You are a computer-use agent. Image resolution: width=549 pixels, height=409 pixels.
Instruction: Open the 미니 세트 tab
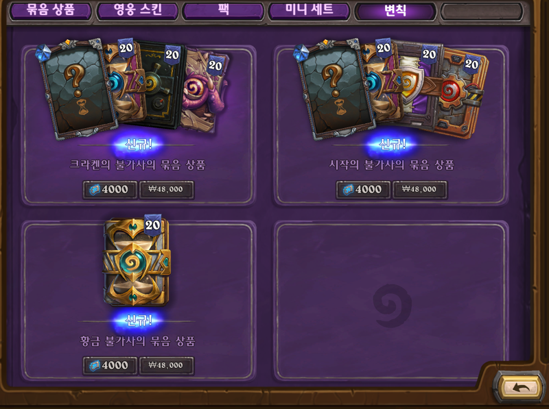click(x=309, y=10)
